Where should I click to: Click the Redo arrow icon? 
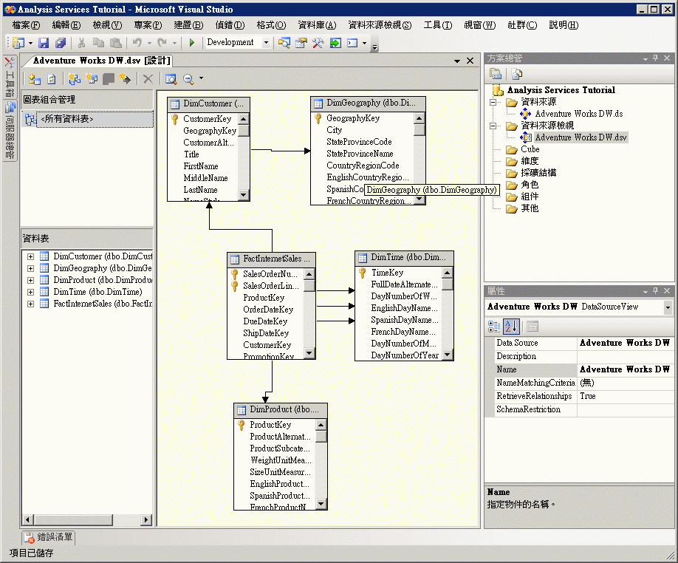coord(162,42)
